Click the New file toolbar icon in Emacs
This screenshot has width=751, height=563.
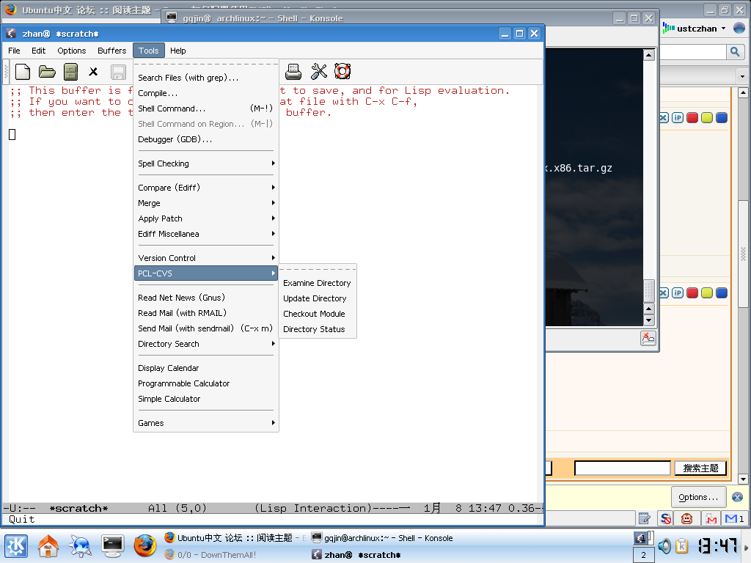point(23,72)
